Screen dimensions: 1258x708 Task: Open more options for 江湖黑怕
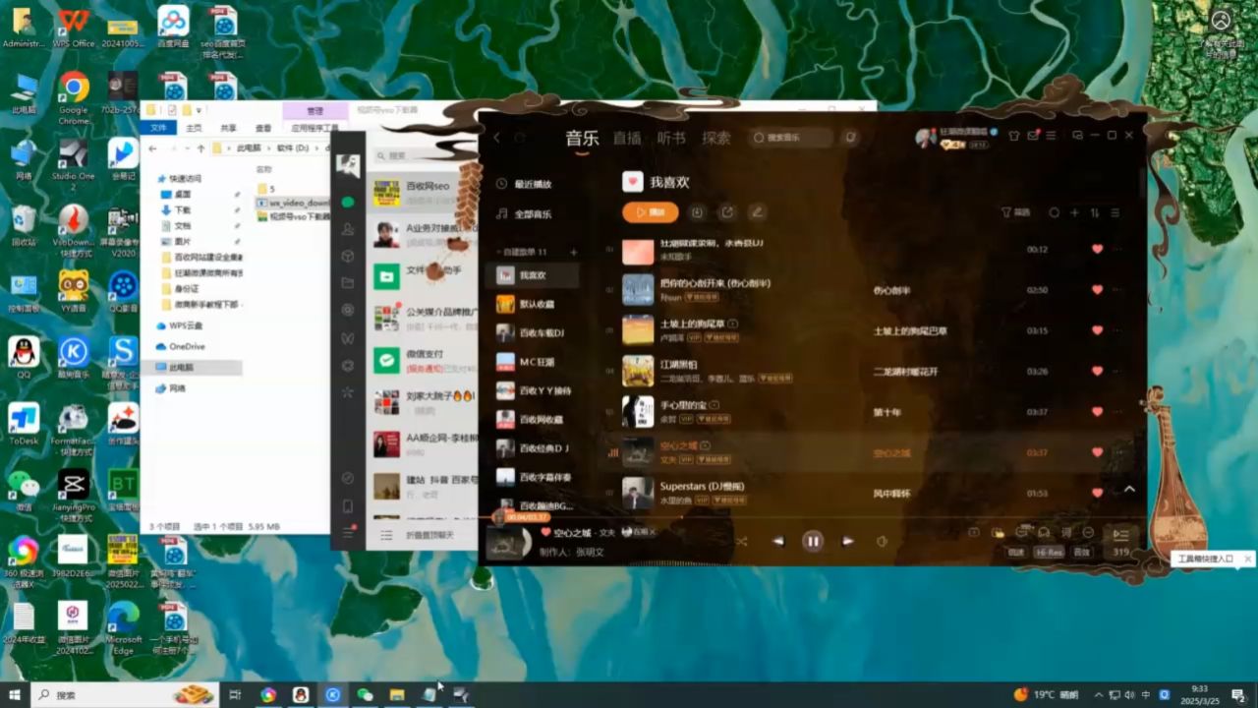(x=1116, y=372)
